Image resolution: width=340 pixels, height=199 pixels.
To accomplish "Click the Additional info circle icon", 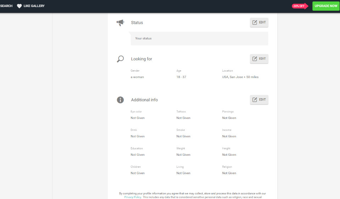I will [x=120, y=100].
